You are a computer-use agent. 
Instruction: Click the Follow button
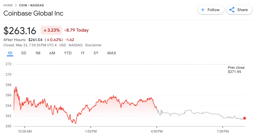click(x=210, y=10)
